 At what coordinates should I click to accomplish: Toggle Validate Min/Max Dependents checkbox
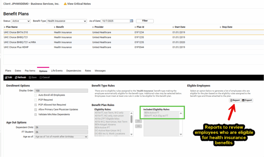[x=36, y=114]
